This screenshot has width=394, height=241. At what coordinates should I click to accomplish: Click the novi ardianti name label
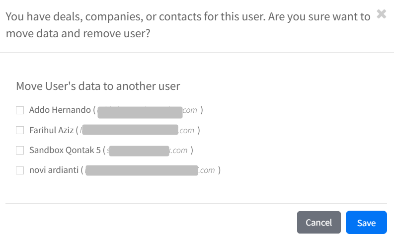54,170
